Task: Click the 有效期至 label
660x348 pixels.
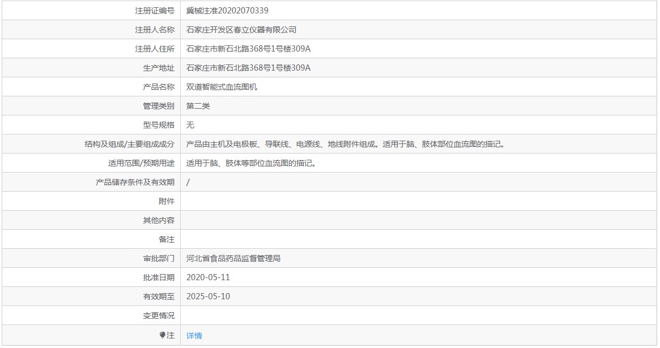Action: pyautogui.click(x=159, y=296)
